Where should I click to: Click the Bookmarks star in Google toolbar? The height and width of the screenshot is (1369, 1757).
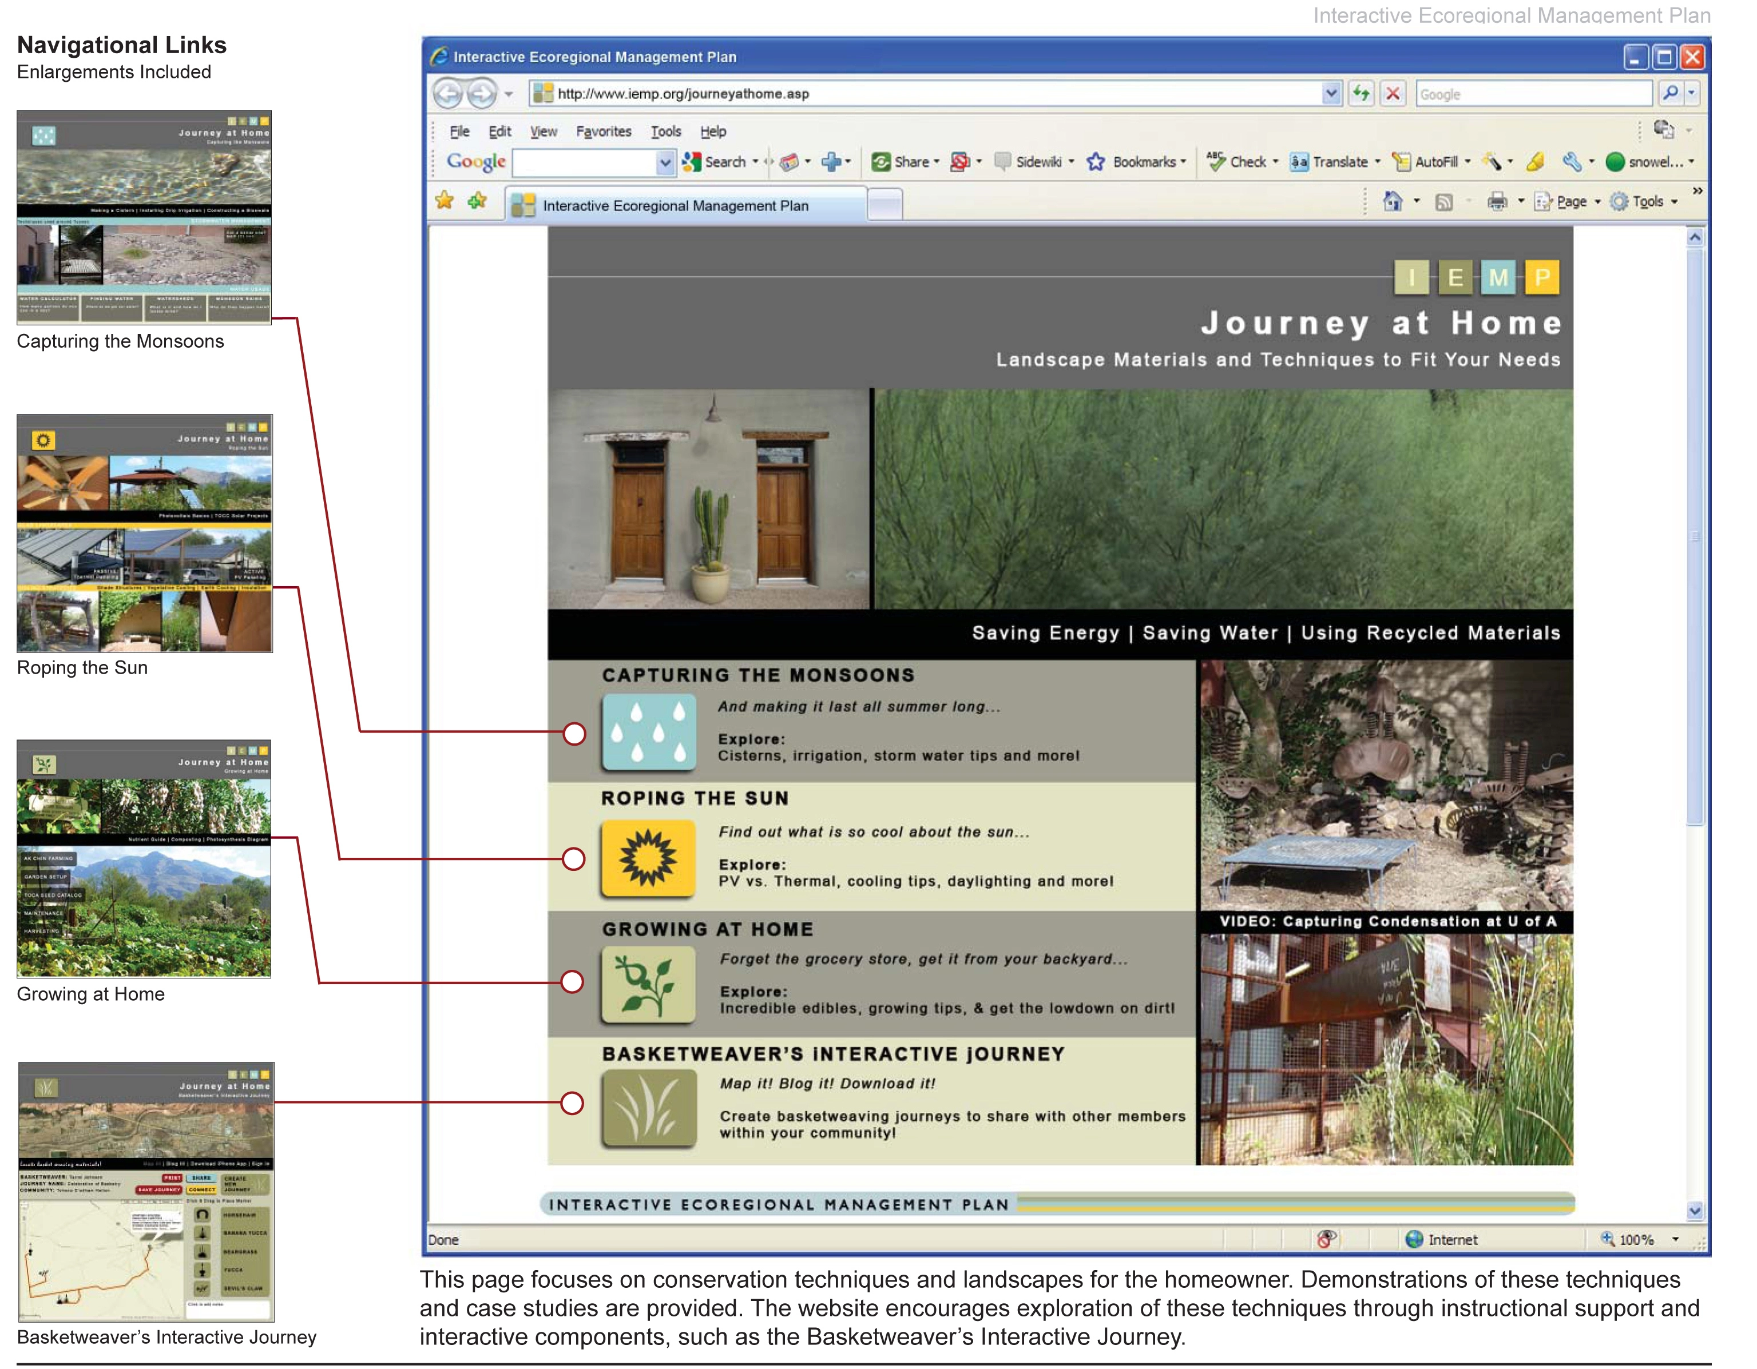click(1096, 162)
